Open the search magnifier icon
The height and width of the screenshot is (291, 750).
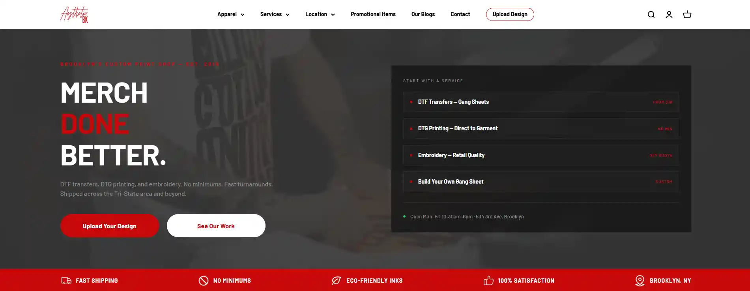click(x=651, y=15)
